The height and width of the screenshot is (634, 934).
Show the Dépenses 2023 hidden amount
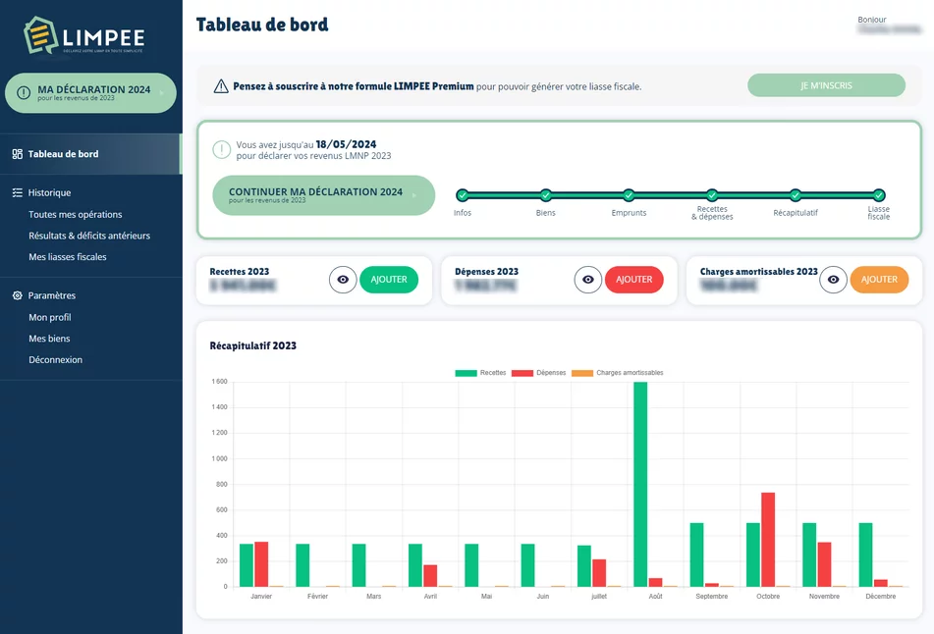click(588, 280)
